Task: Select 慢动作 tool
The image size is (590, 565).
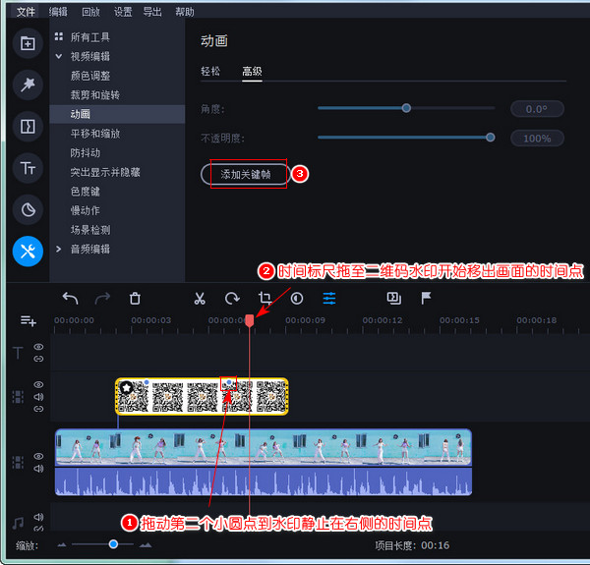Action: pos(86,210)
